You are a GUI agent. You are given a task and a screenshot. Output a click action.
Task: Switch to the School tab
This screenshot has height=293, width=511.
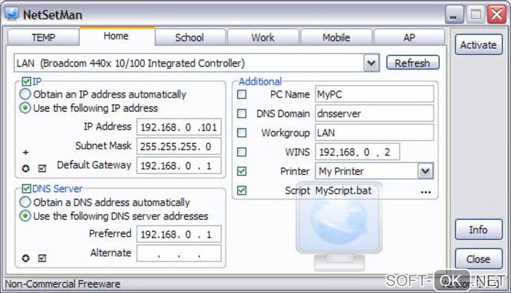190,38
